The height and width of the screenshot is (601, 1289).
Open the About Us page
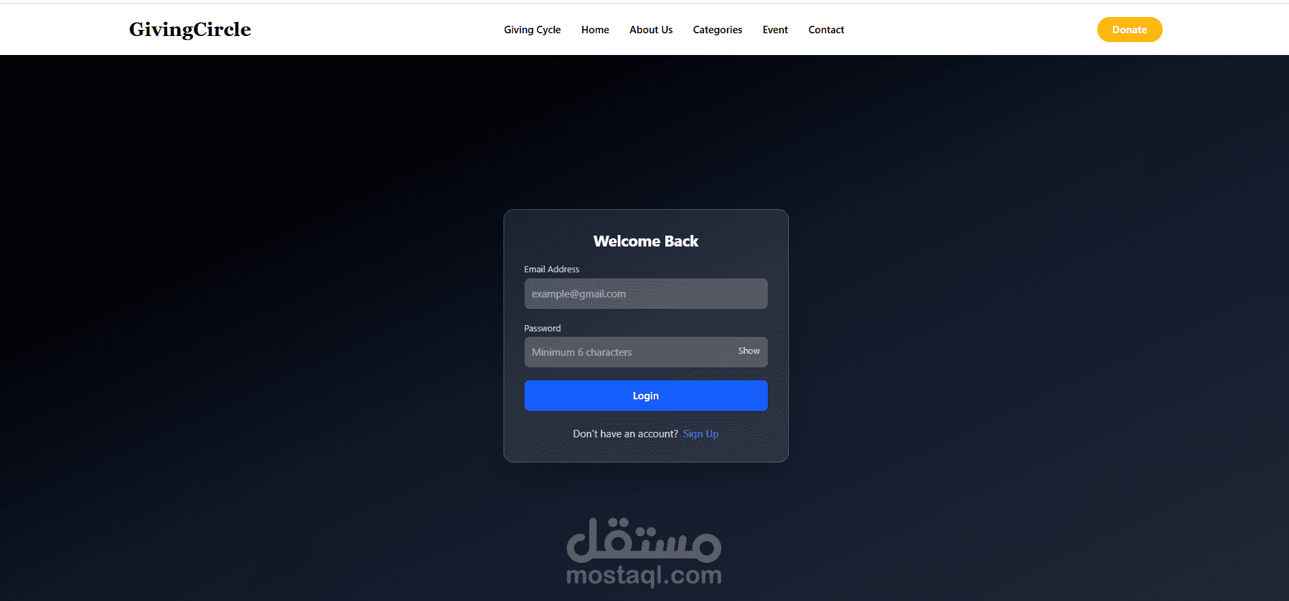(651, 30)
